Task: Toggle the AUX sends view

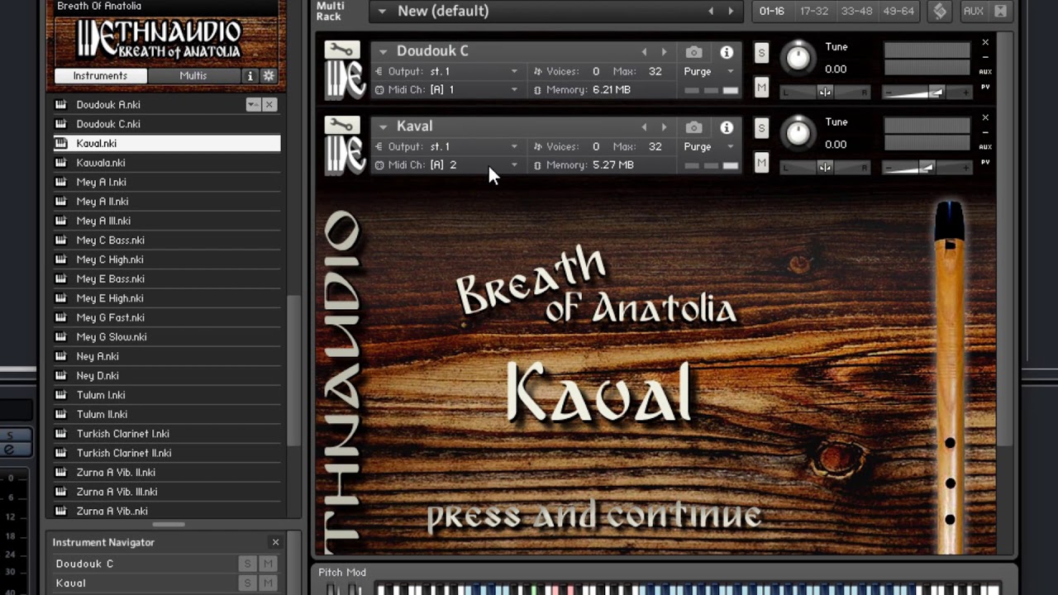Action: [x=973, y=12]
